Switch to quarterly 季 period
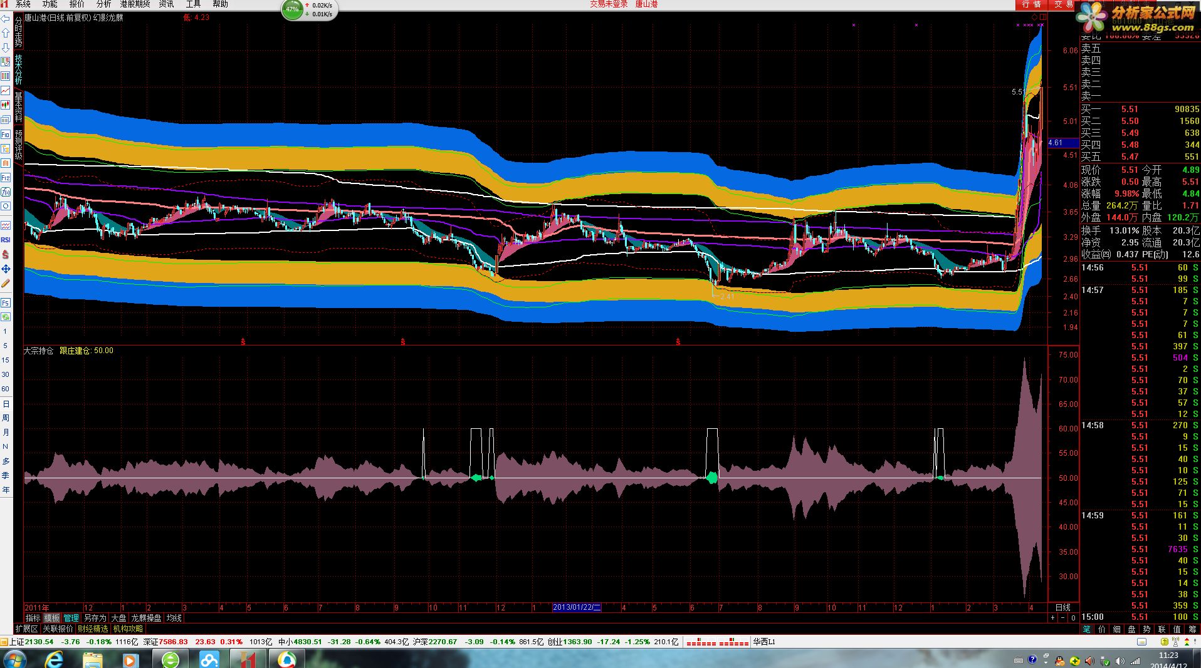 [6, 475]
